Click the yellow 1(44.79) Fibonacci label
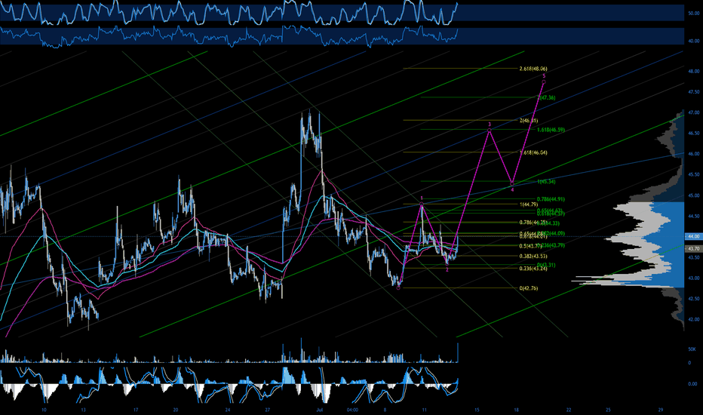703x415 pixels. click(x=529, y=204)
